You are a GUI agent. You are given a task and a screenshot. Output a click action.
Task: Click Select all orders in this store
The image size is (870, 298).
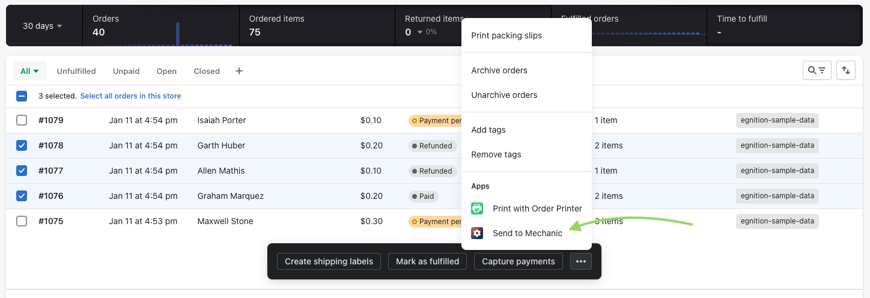pos(130,96)
